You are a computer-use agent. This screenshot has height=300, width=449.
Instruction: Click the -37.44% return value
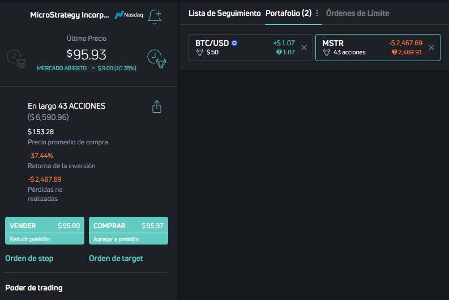(x=40, y=156)
